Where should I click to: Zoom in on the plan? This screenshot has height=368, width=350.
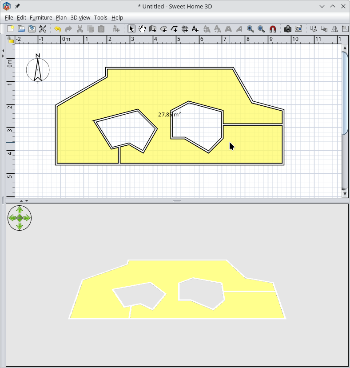pos(251,29)
